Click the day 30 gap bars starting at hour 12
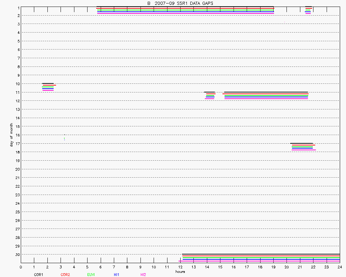The image size is (346, 277). tap(259, 258)
